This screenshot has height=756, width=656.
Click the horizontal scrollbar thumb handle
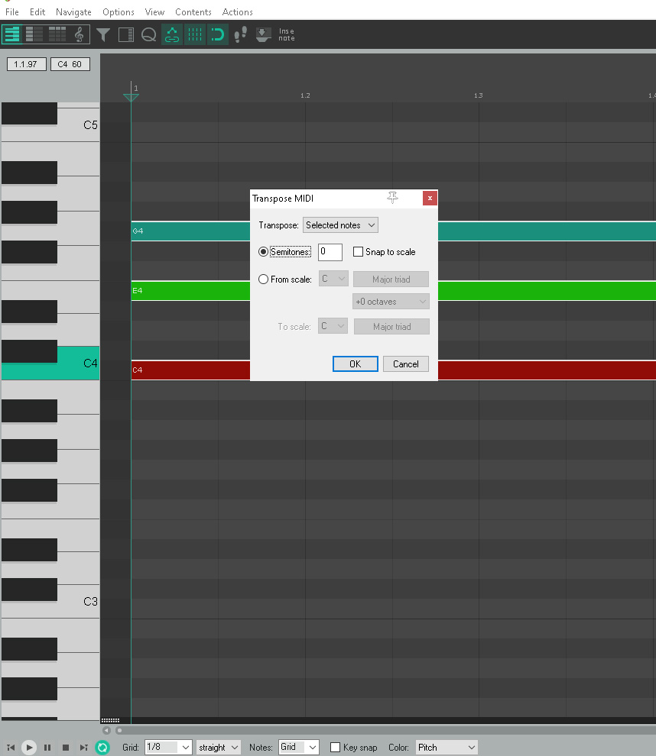tap(119, 730)
